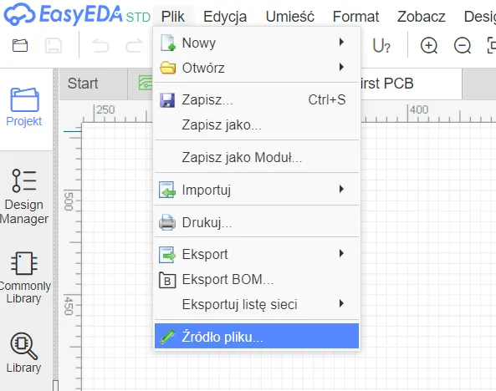Click the EasyEDA cloud logo

point(19,14)
